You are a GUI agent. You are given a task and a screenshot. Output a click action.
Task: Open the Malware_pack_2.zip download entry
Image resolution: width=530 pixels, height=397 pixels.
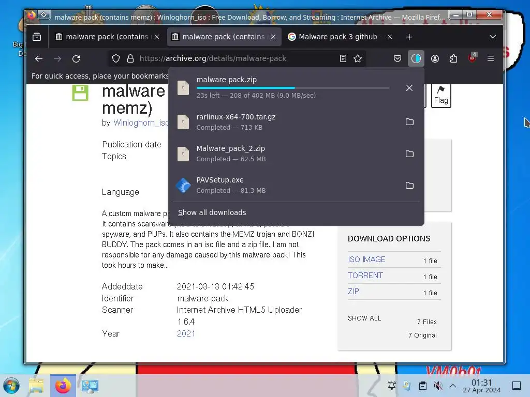coord(286,154)
